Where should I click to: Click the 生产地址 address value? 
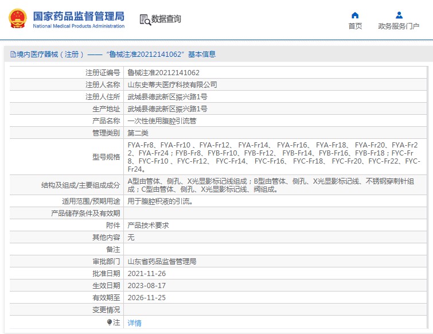tap(167, 109)
